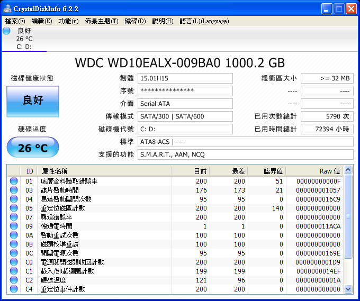Click raw value 000000011ACA
The image size is (360, 301).
tap(318, 226)
